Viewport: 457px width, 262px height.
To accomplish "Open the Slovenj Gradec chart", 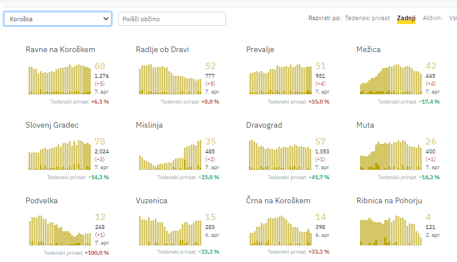I will (59, 155).
